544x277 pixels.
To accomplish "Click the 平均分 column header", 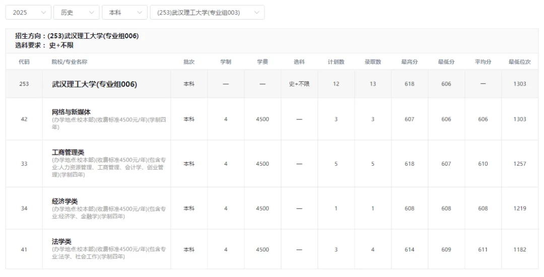I will tap(483, 62).
